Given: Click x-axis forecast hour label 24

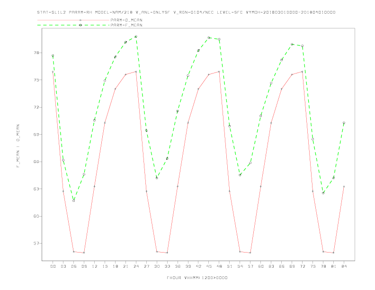Looking at the screenshot, I should [x=136, y=266].
